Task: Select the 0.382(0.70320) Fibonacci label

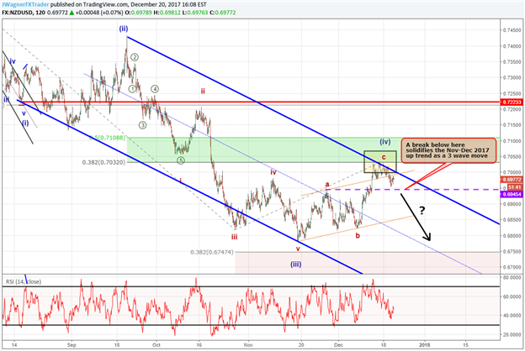Action: pos(103,162)
